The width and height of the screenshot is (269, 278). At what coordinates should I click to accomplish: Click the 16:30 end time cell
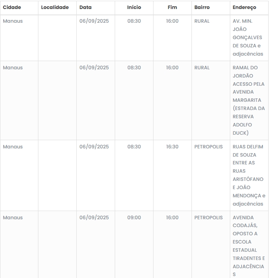[x=172, y=147]
